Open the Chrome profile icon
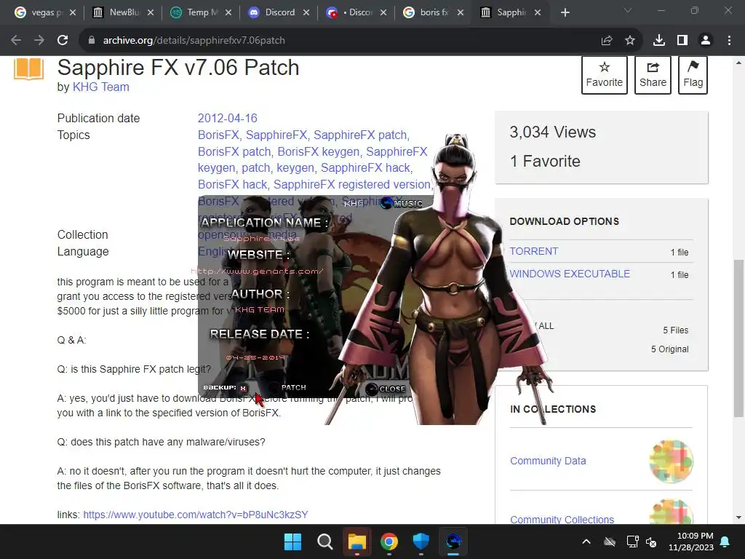Screen dimensions: 745x559 (x=706, y=41)
